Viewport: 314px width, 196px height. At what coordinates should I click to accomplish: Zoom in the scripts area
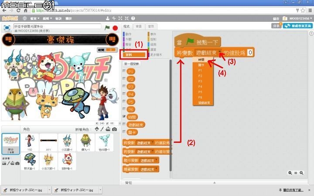click(x=301, y=173)
